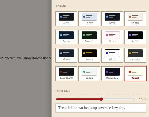Select the Forest theme
The width and height of the screenshot is (149, 117).
click(89, 37)
